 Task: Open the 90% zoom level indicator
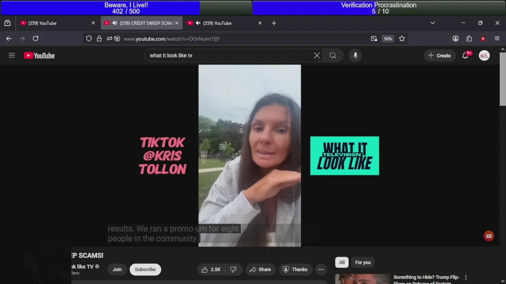pyautogui.click(x=388, y=39)
